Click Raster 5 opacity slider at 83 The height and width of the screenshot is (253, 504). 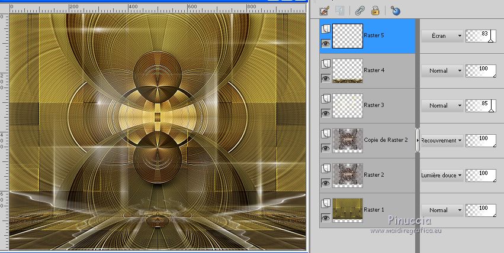[480, 36]
